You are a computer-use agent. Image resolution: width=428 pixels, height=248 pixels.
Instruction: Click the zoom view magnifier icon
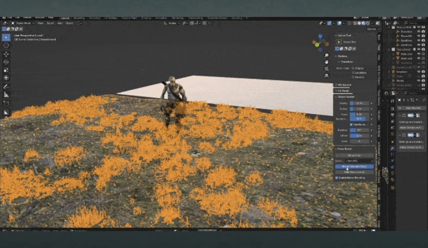click(x=327, y=55)
